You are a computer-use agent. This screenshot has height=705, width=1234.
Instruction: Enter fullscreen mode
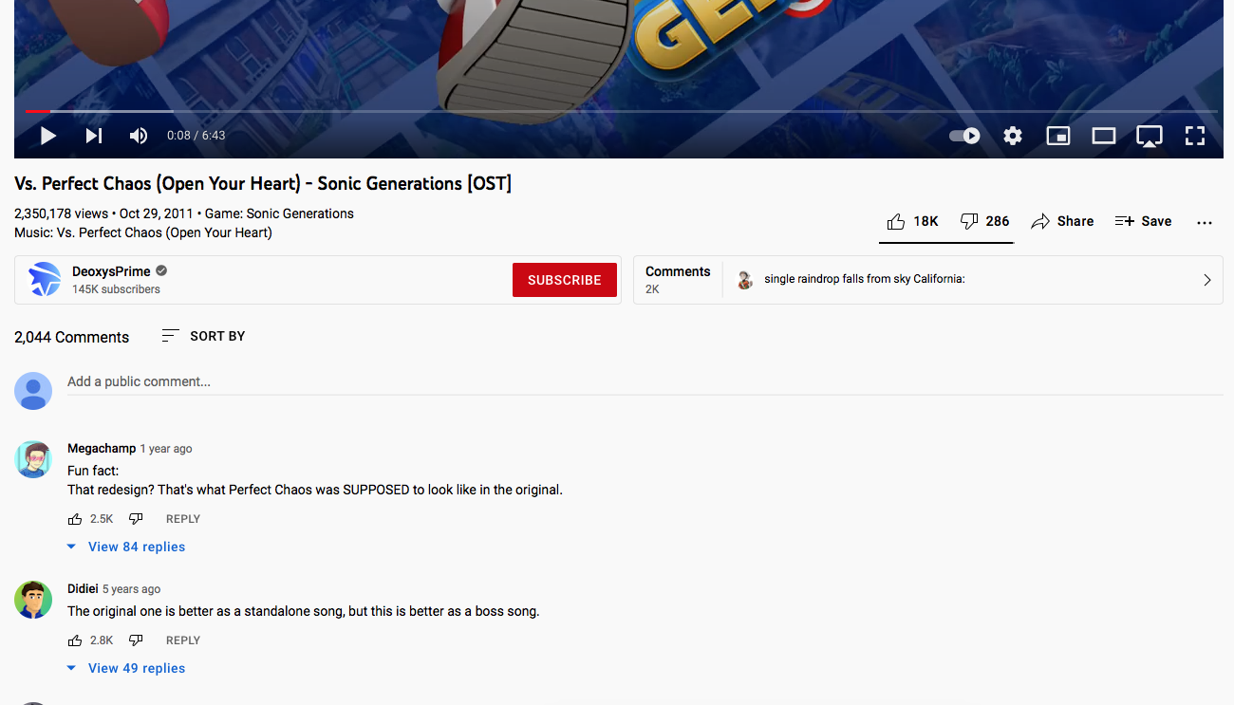point(1195,136)
